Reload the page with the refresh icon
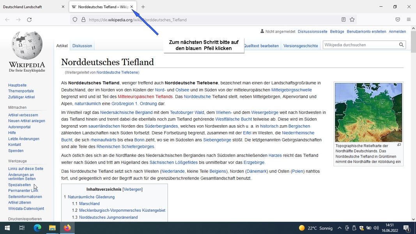The image size is (416, 234). (x=30, y=19)
